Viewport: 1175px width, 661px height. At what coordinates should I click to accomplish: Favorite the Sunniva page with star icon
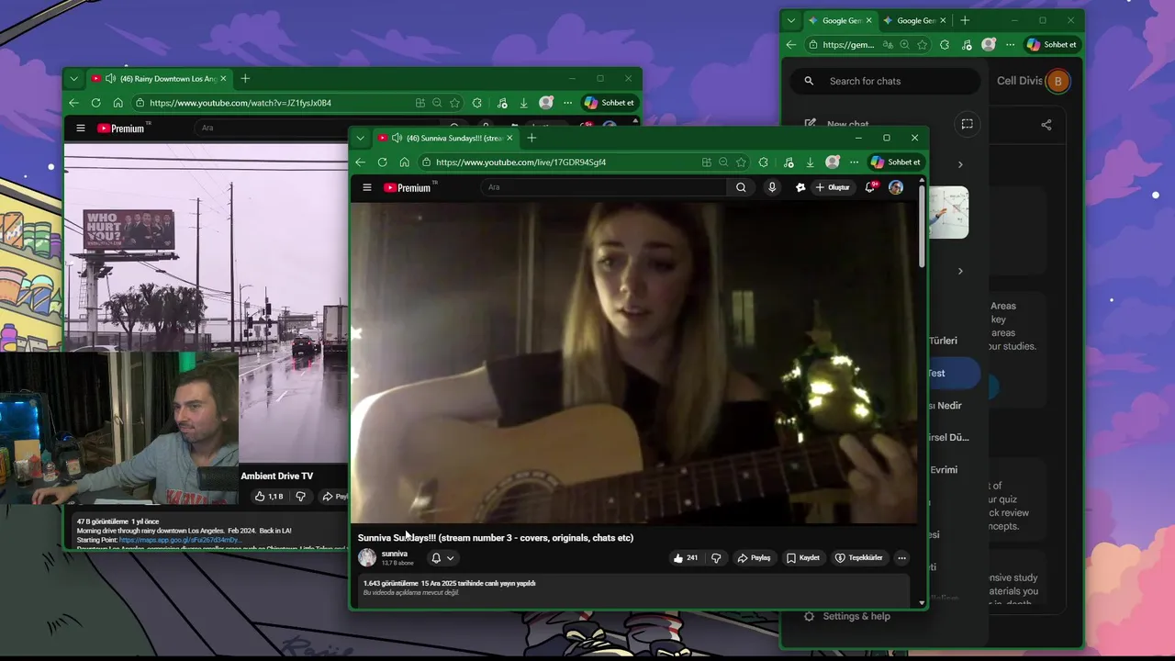click(741, 162)
